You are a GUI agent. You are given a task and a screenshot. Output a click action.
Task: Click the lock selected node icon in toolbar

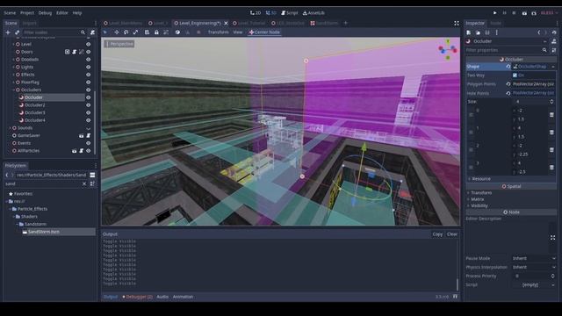[156, 32]
